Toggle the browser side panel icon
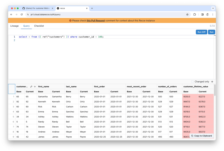Image resolution: width=224 pixels, height=151 pixels. pyautogui.click(x=202, y=15)
